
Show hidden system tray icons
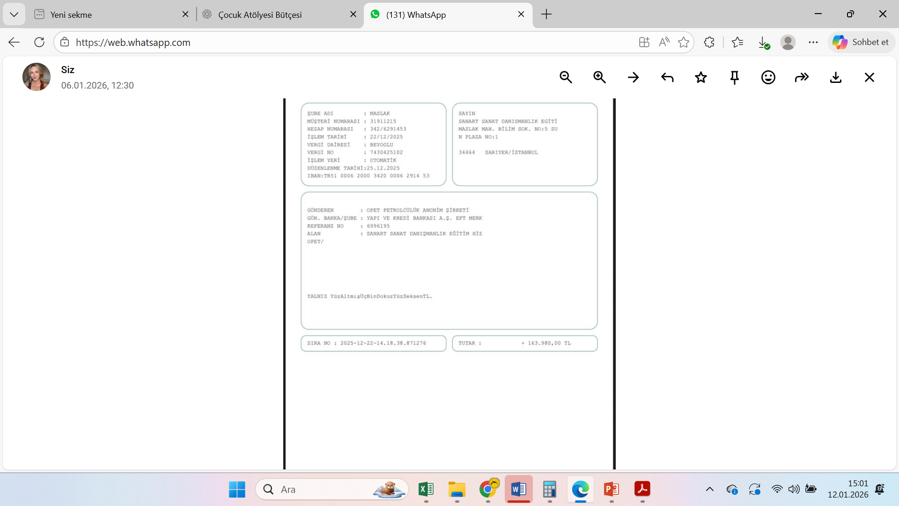click(x=710, y=490)
